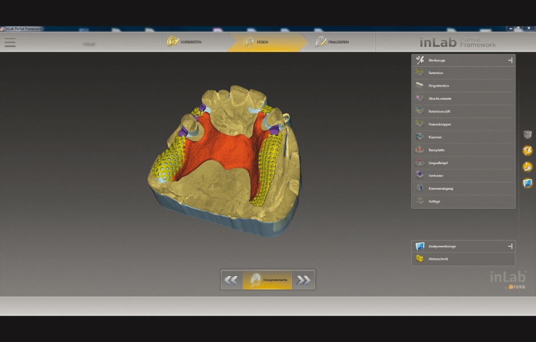This screenshot has width=536, height=342.
Task: Select the Auflage rest tool
Action: 463,201
